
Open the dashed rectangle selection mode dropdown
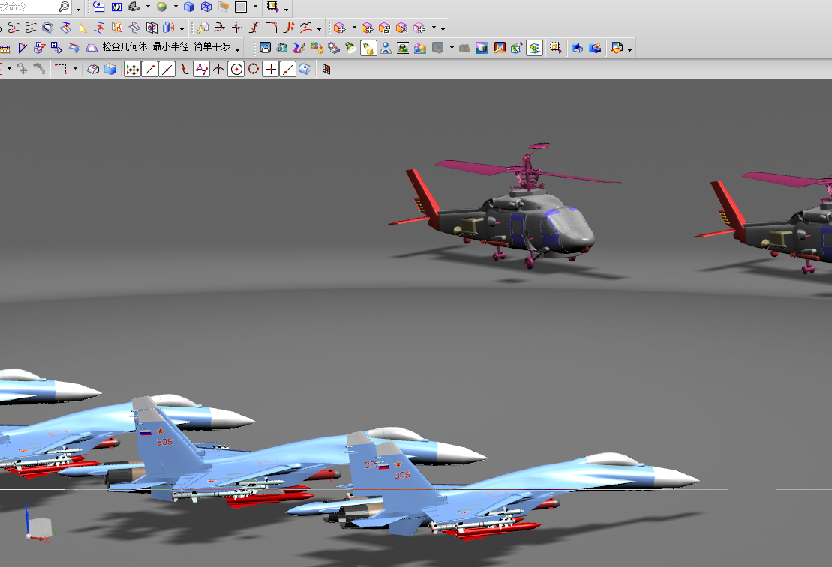(75, 69)
